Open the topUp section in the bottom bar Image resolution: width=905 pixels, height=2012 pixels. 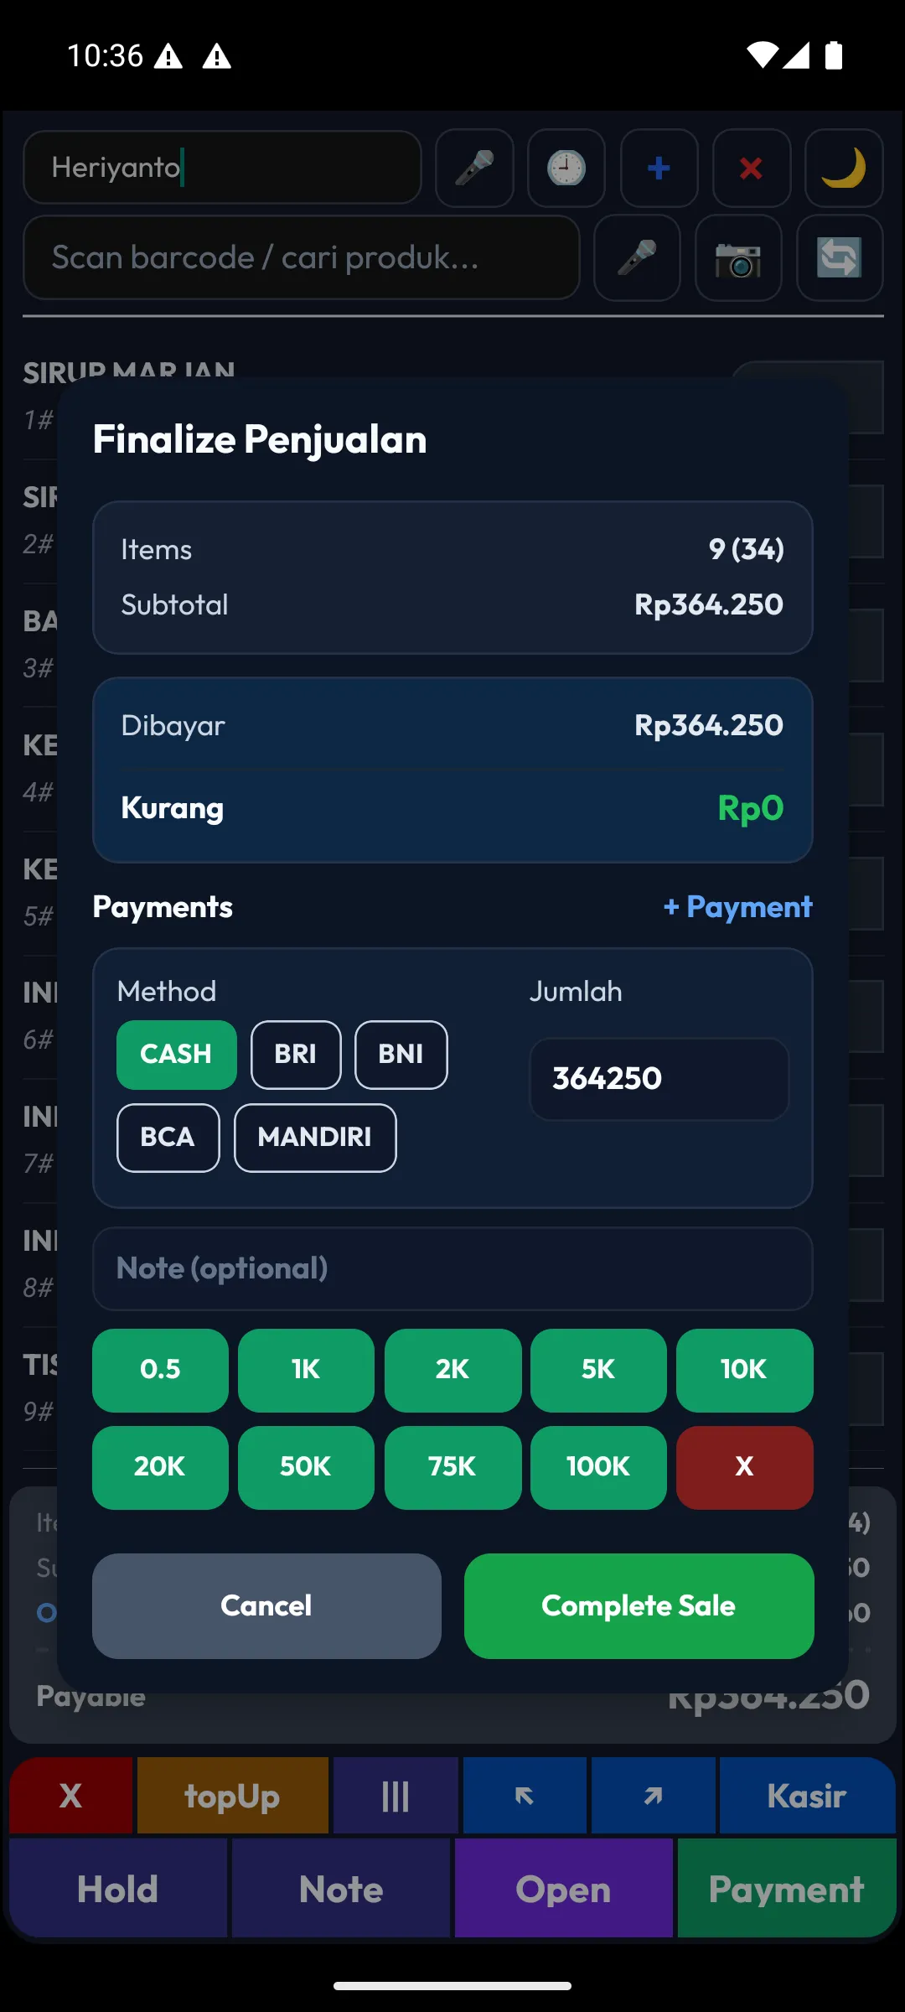(x=232, y=1796)
